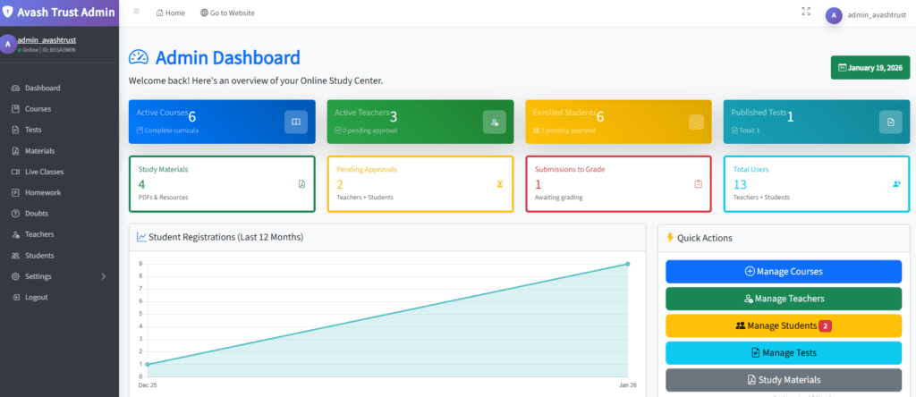Select Homework from the sidebar menu
Viewport: 916px width, 397px height.
point(42,192)
